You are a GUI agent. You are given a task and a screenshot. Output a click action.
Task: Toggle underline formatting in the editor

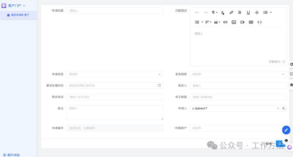(248, 13)
